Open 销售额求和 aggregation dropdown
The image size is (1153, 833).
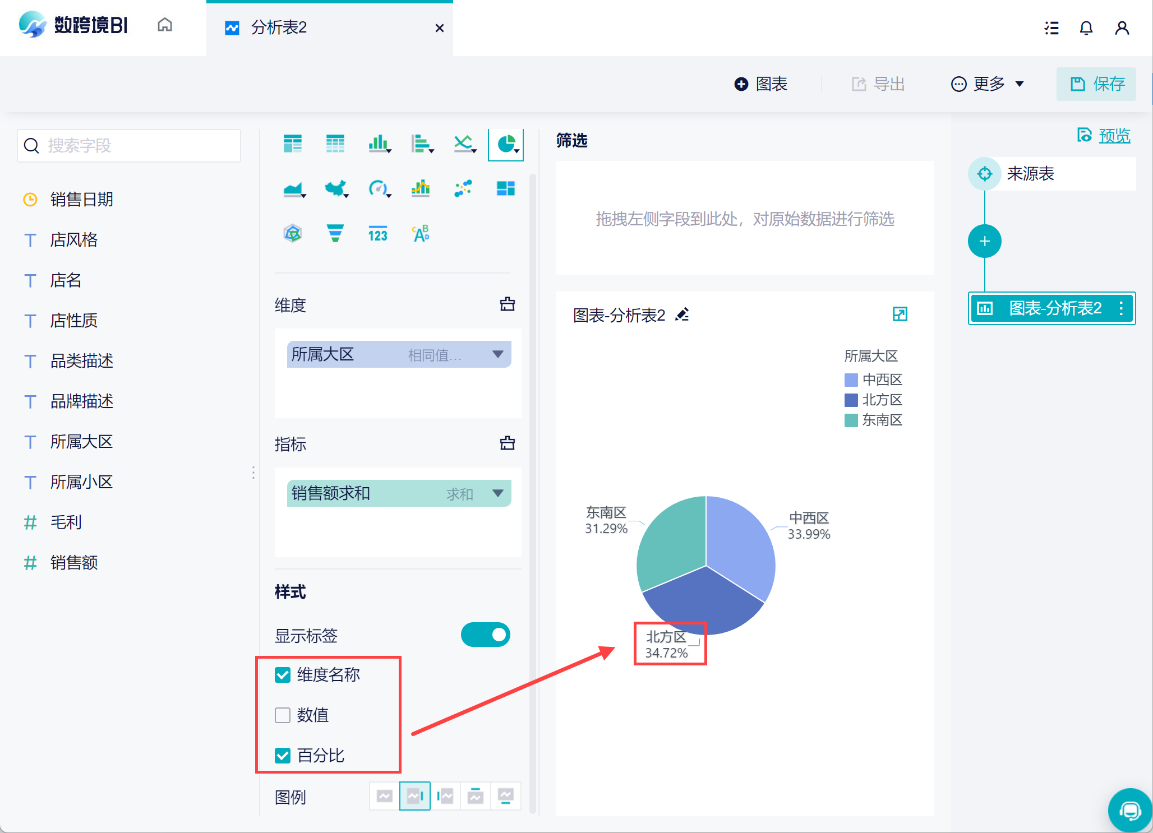tap(497, 493)
